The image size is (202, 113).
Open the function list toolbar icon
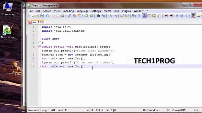click(159, 16)
